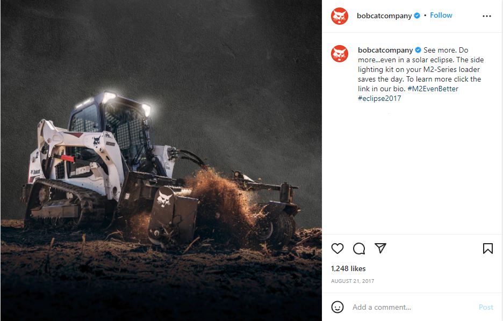The width and height of the screenshot is (503, 321).
Task: Open comments with the speech bubble icon
Action: [x=359, y=249]
